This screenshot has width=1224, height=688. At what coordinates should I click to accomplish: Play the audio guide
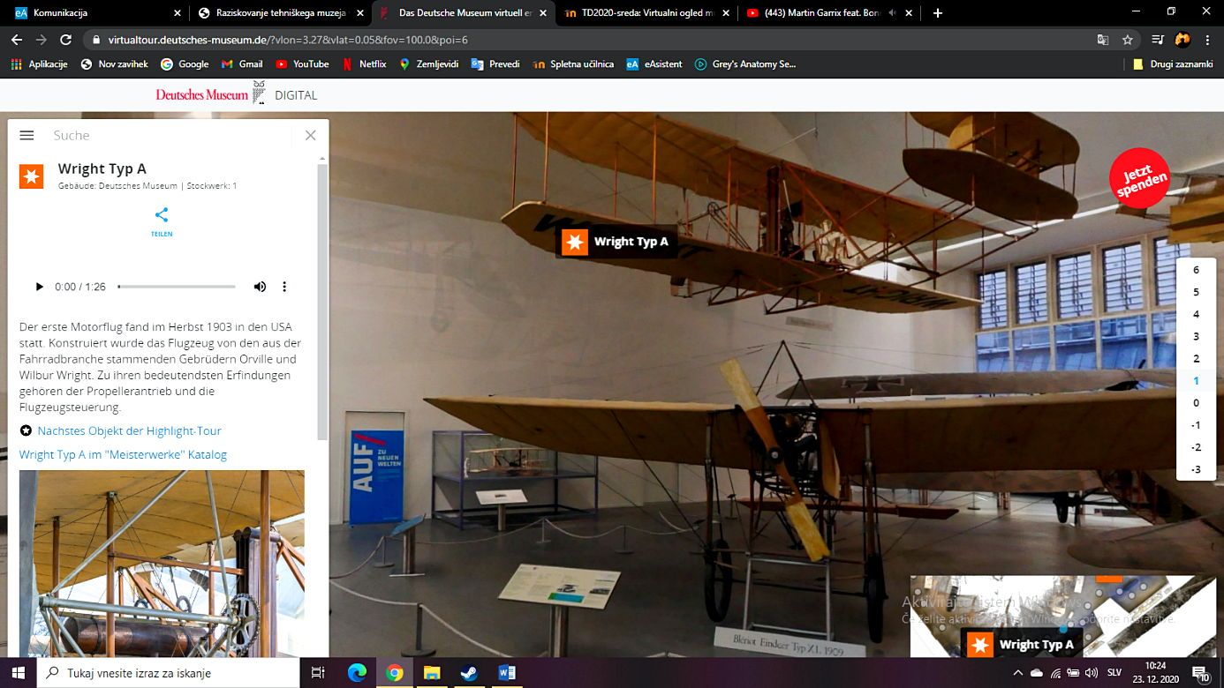point(39,287)
